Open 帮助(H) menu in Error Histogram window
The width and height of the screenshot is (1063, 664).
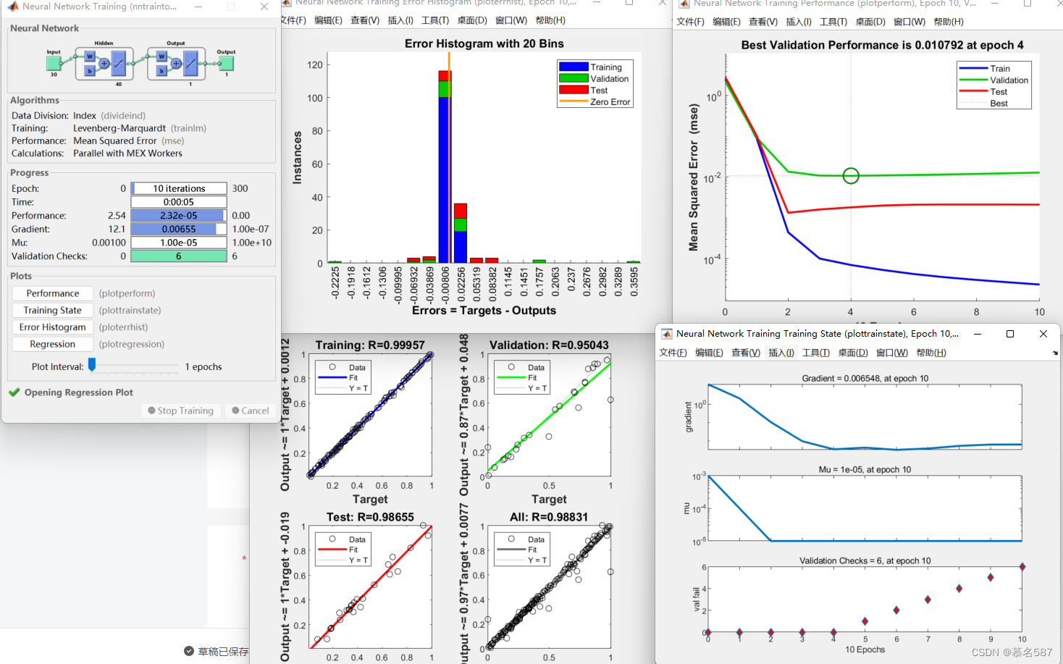[x=550, y=20]
